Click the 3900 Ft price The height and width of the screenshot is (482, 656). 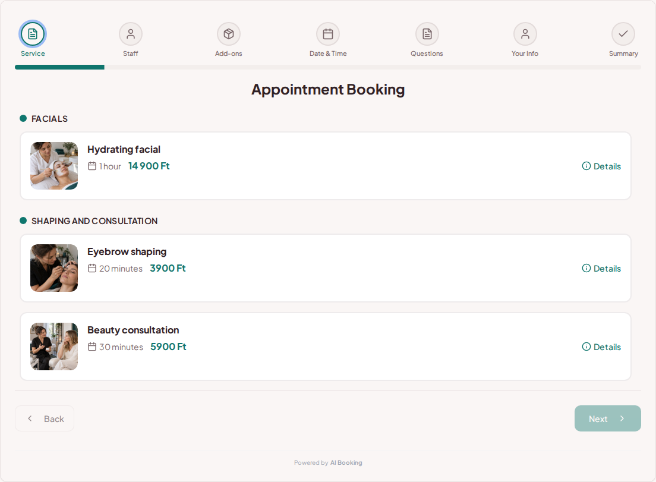pyautogui.click(x=168, y=268)
